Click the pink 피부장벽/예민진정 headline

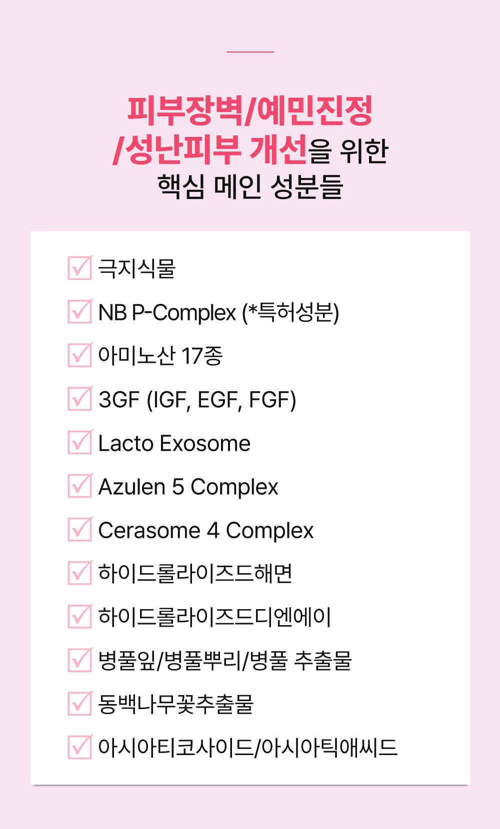pos(250,110)
